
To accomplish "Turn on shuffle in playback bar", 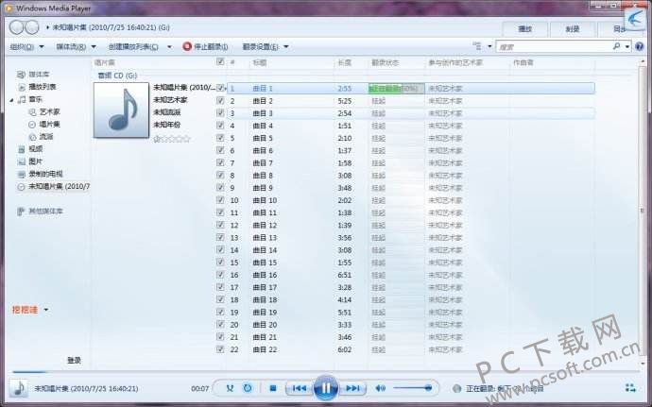I will (230, 388).
